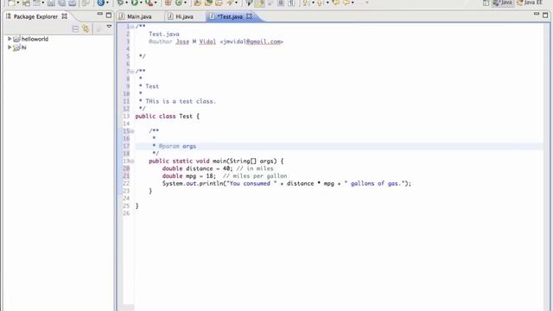Toggle Link with Editor in the Package Explorer
This screenshot has width=553, height=311.
tap(86, 29)
